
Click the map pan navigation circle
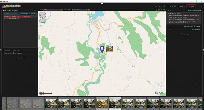pyautogui.click(x=43, y=15)
